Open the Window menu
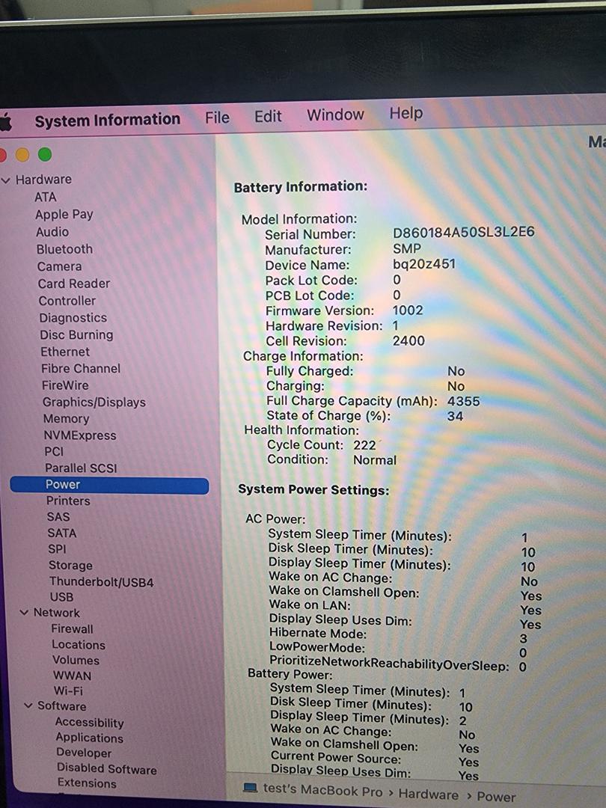This screenshot has width=606, height=808. point(335,114)
